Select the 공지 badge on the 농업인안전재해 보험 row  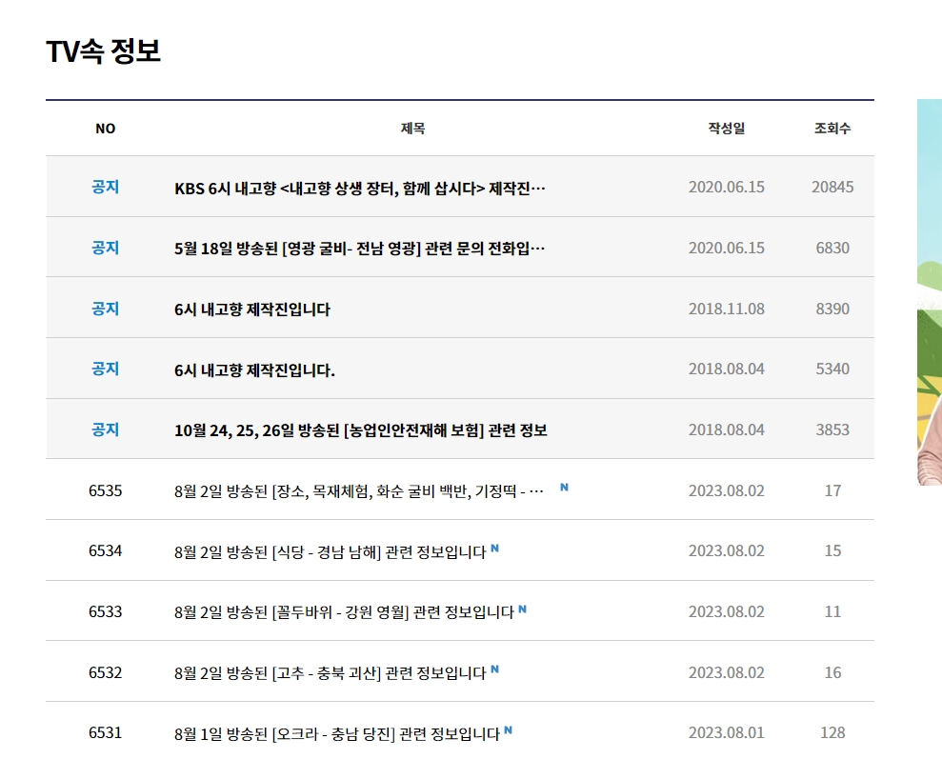(x=106, y=429)
